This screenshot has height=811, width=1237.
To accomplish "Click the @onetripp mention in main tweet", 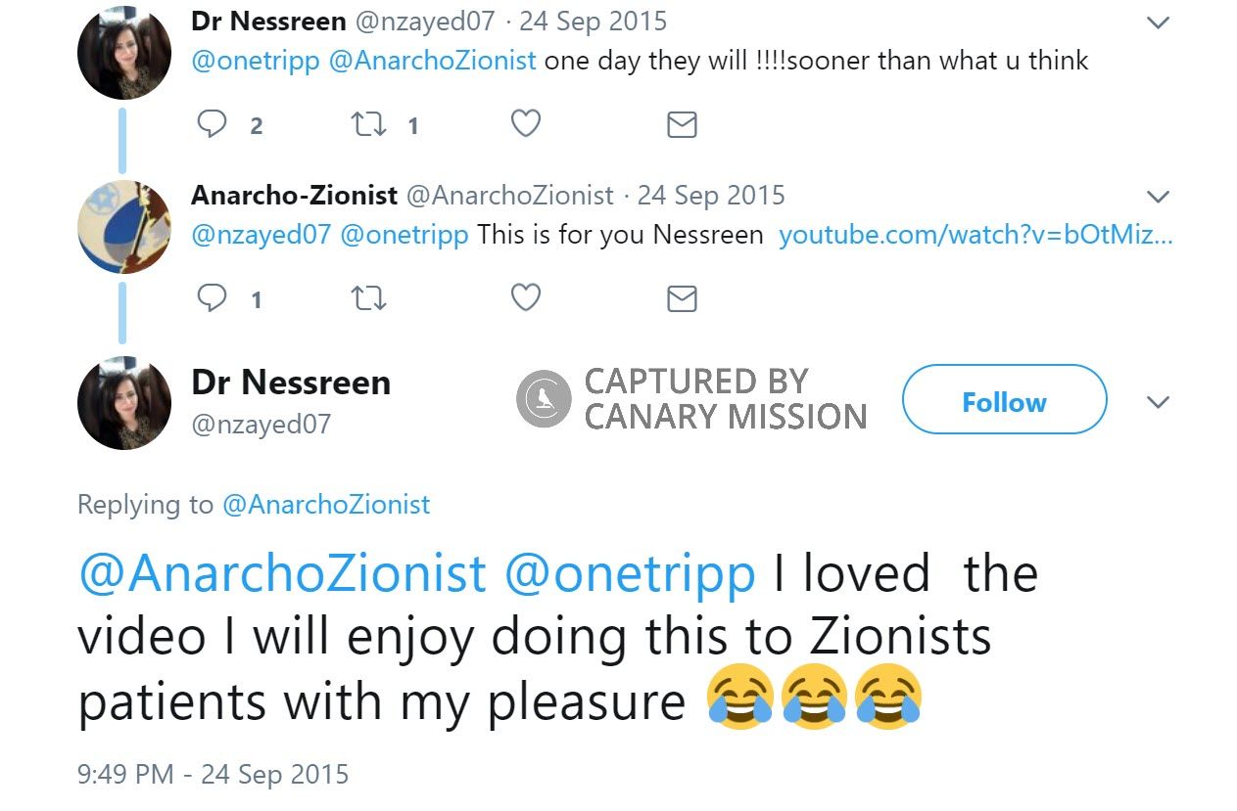I will point(629,574).
